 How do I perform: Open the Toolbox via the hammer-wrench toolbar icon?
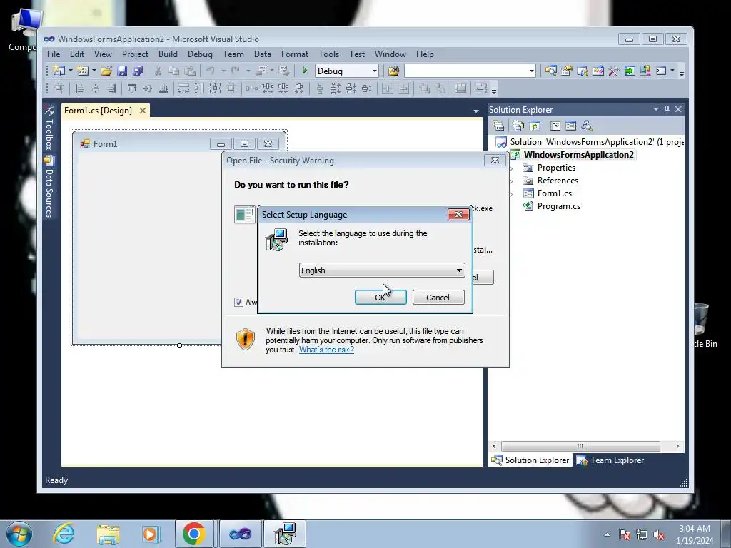(613, 71)
